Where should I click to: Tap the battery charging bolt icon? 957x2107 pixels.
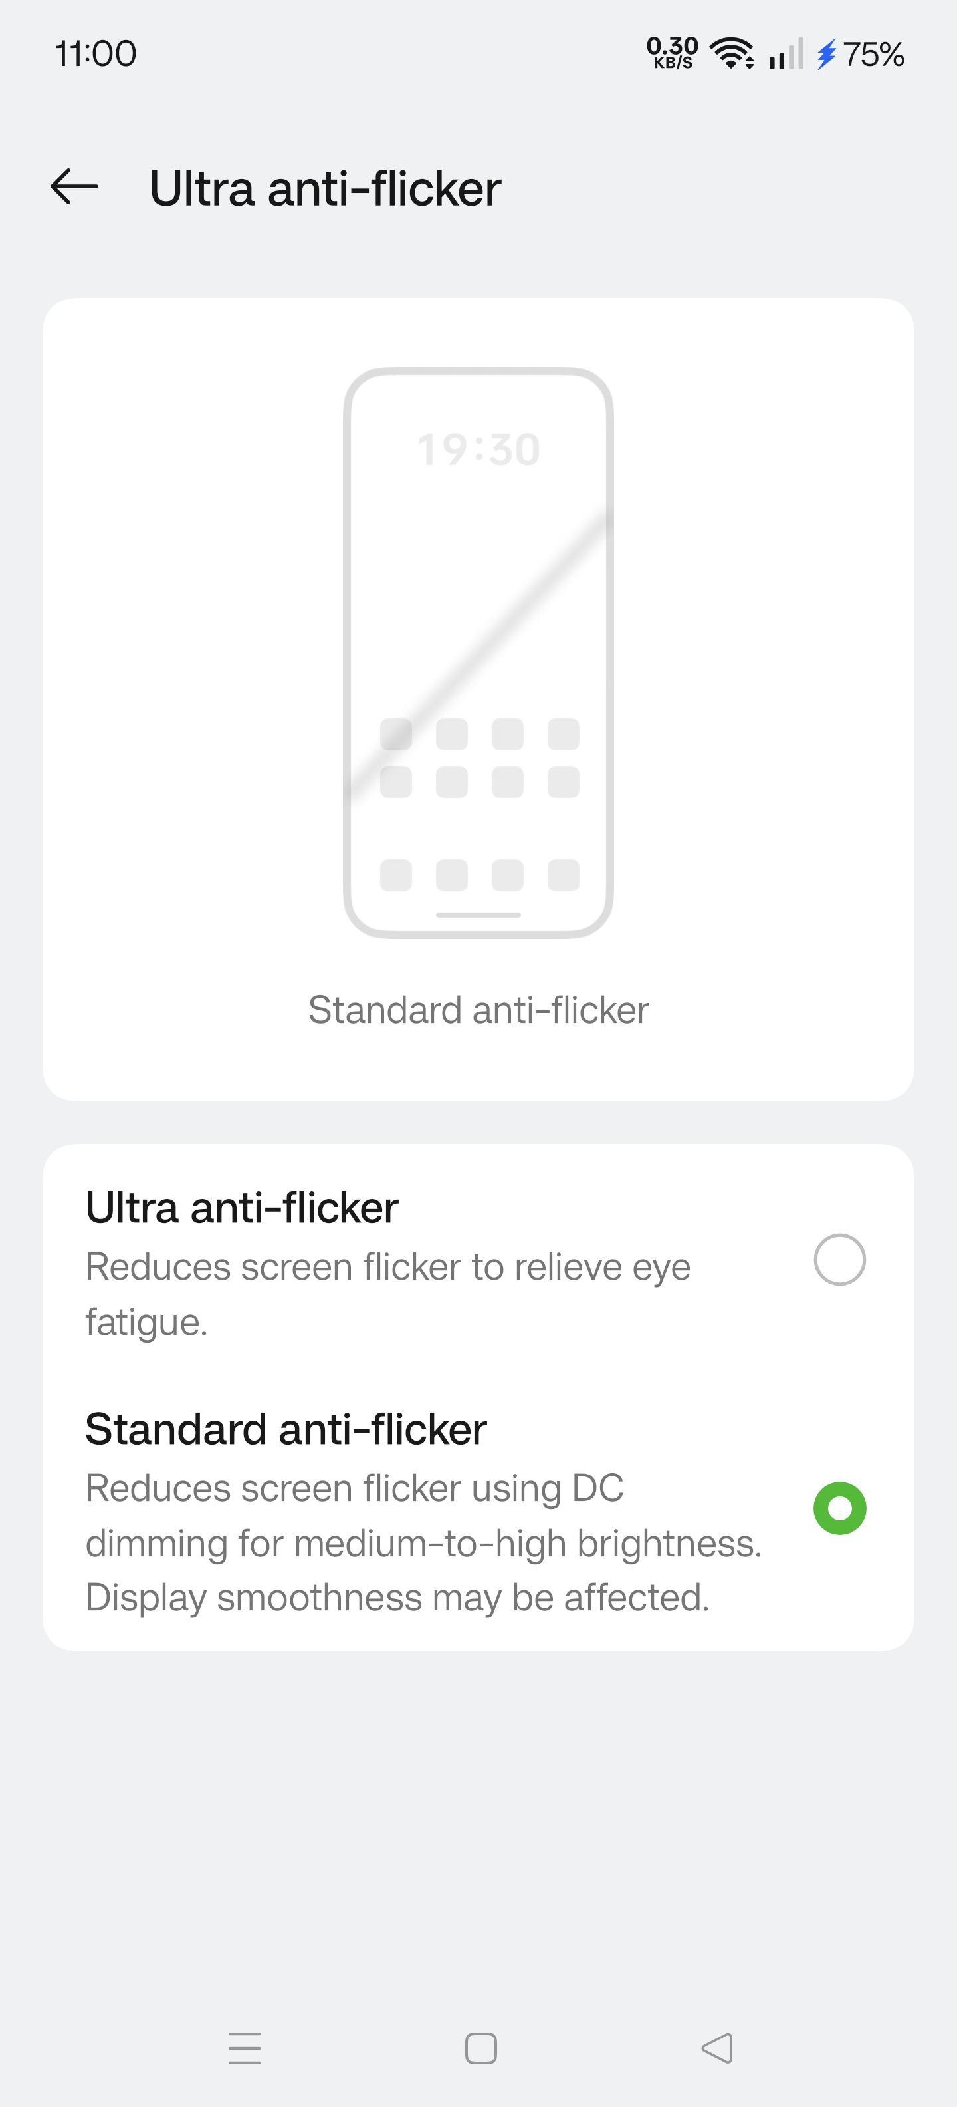tap(827, 55)
